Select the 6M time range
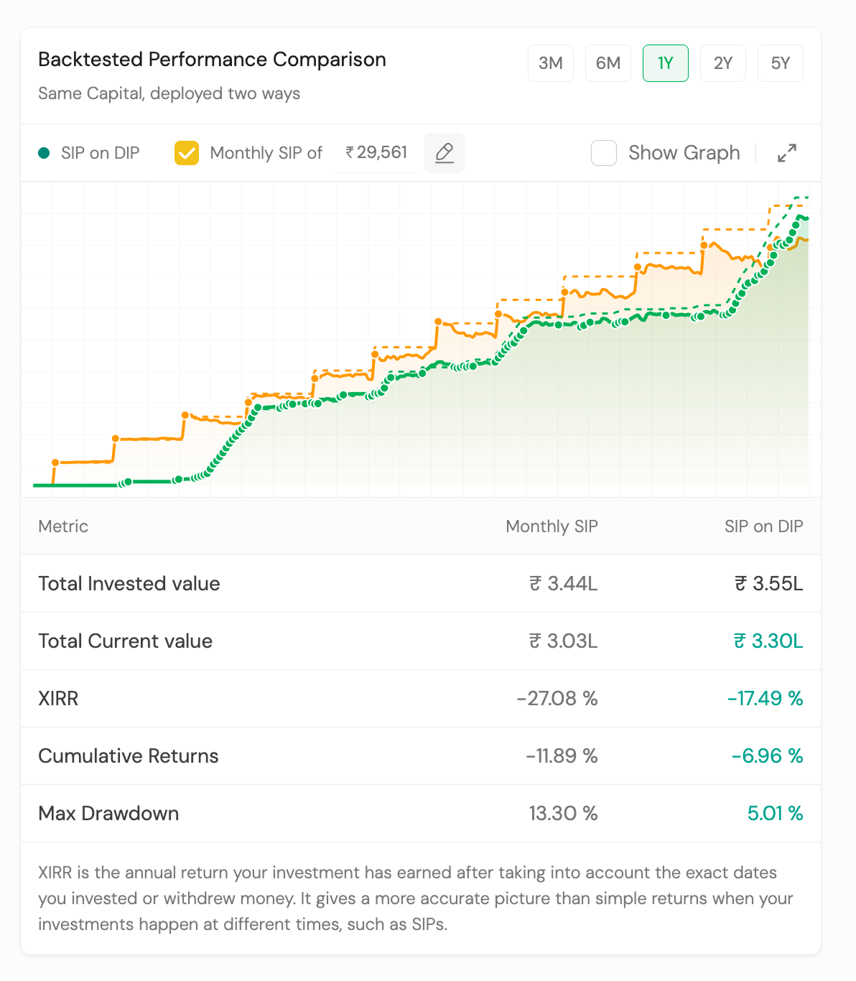The width and height of the screenshot is (856, 981). coord(608,63)
